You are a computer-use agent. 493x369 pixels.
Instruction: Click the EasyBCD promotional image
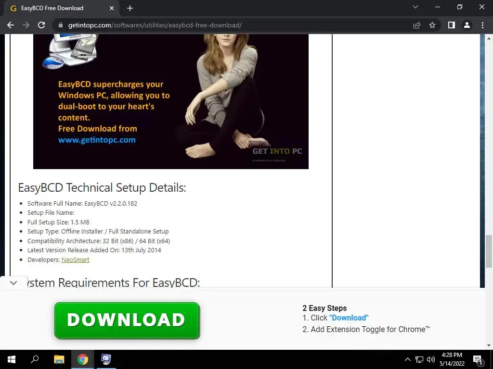(171, 101)
